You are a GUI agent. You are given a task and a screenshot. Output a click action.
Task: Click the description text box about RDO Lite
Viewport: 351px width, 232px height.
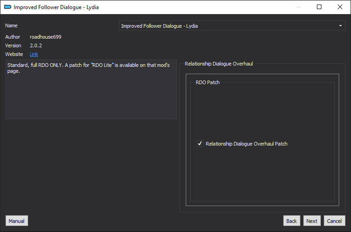[91, 89]
